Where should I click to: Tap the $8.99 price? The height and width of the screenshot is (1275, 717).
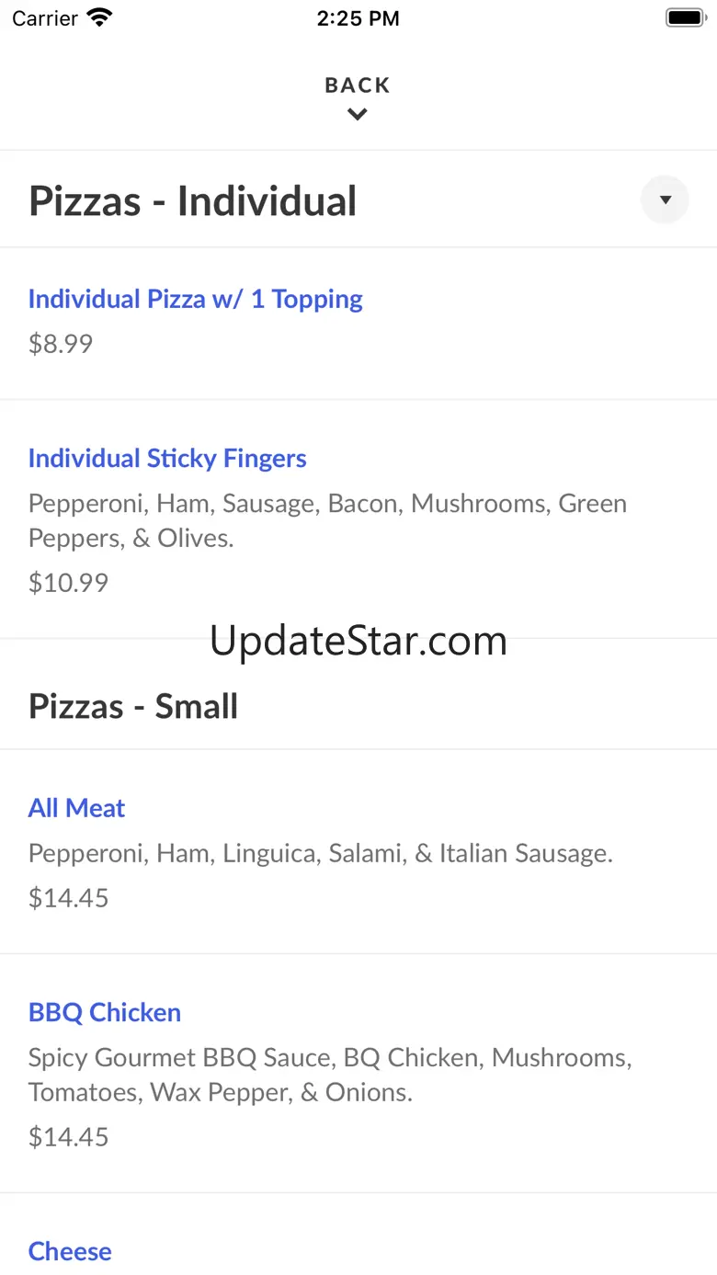click(x=61, y=344)
